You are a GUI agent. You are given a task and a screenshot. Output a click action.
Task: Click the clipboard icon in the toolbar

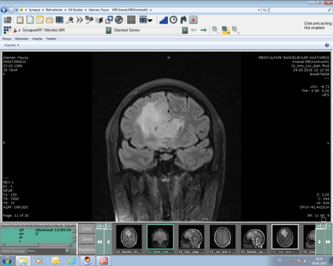[20, 20]
